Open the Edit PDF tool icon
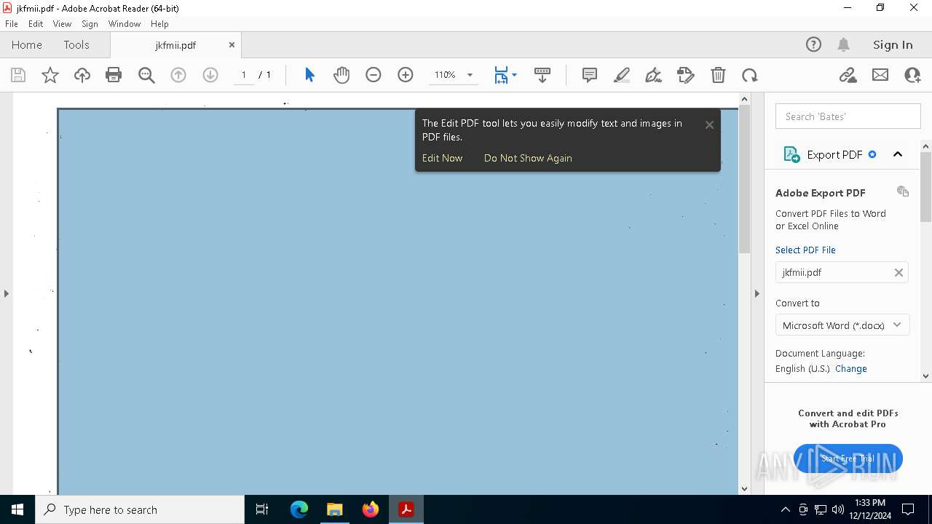Image resolution: width=932 pixels, height=524 pixels. pos(686,75)
